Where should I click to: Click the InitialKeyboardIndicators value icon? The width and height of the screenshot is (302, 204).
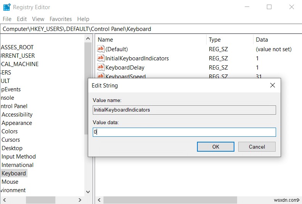click(x=101, y=58)
